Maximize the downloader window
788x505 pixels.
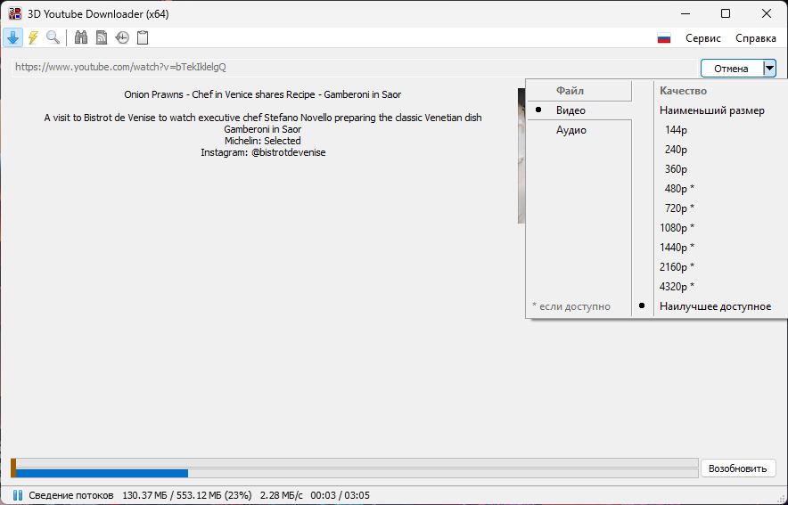726,13
